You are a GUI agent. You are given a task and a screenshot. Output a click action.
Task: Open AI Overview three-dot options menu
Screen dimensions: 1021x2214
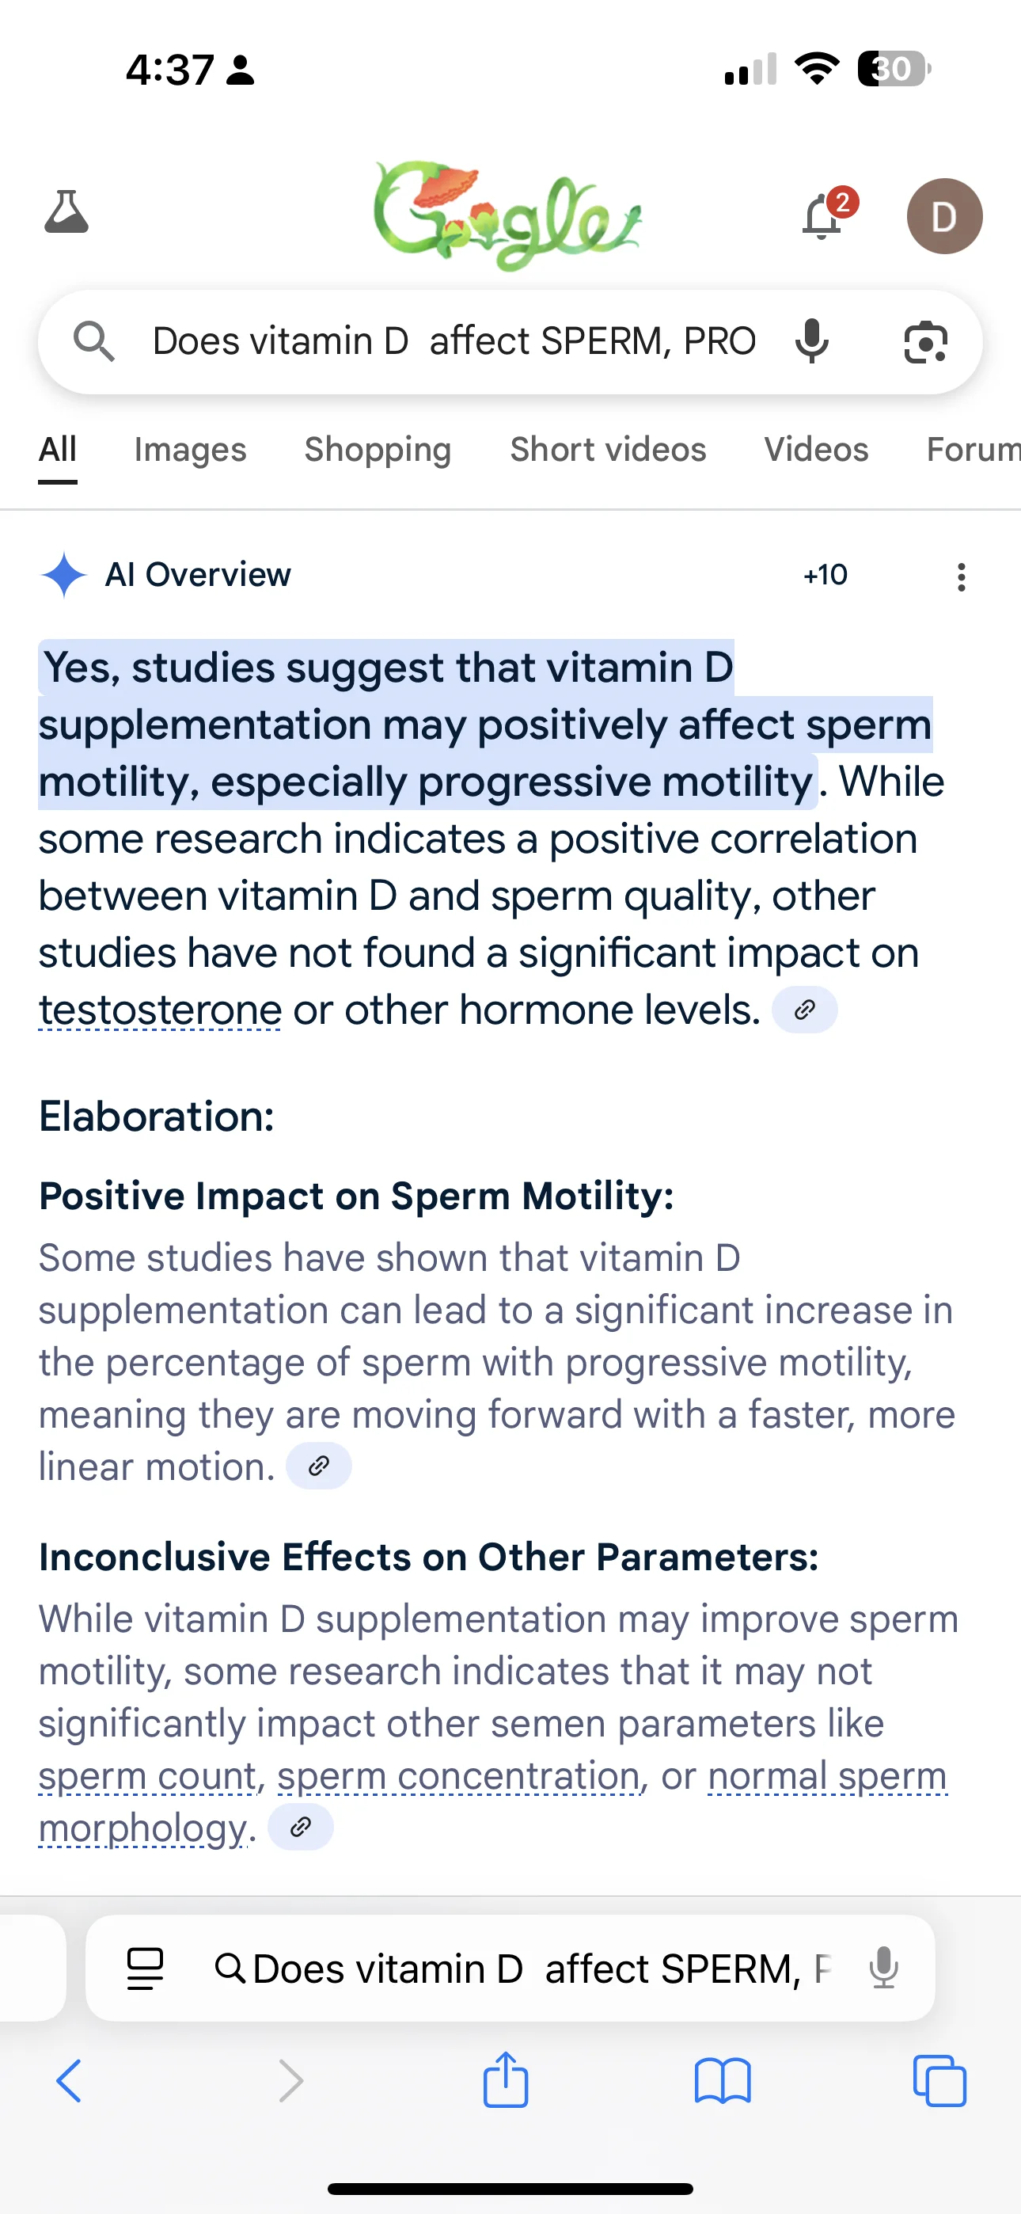pyautogui.click(x=961, y=576)
